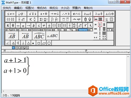Insert the infinity symbol

18,26
